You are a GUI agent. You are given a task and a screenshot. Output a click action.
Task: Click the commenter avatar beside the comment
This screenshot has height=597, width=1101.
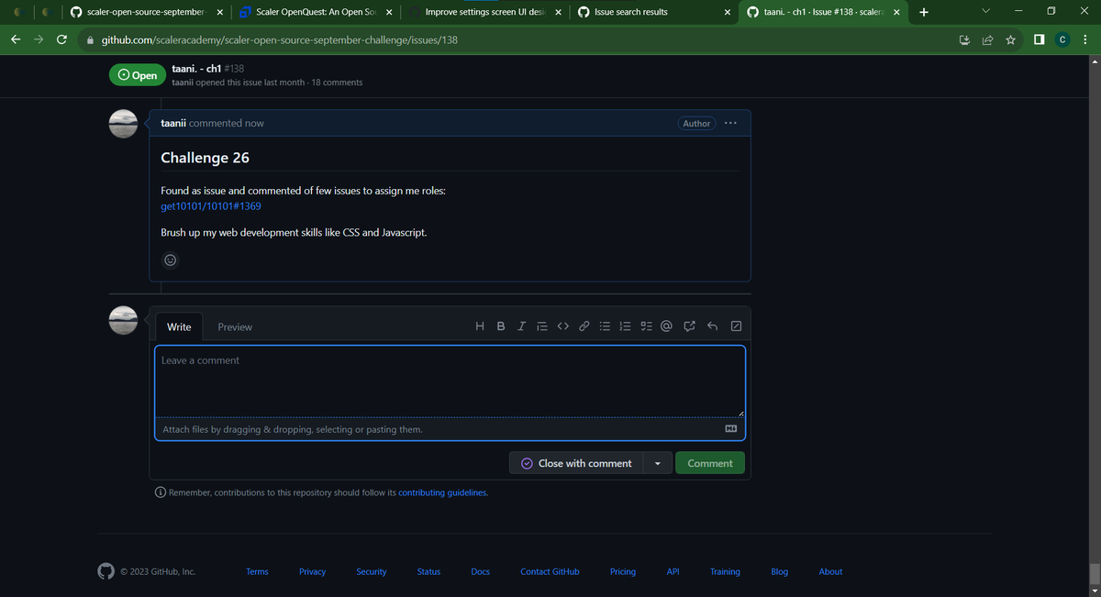pos(123,124)
